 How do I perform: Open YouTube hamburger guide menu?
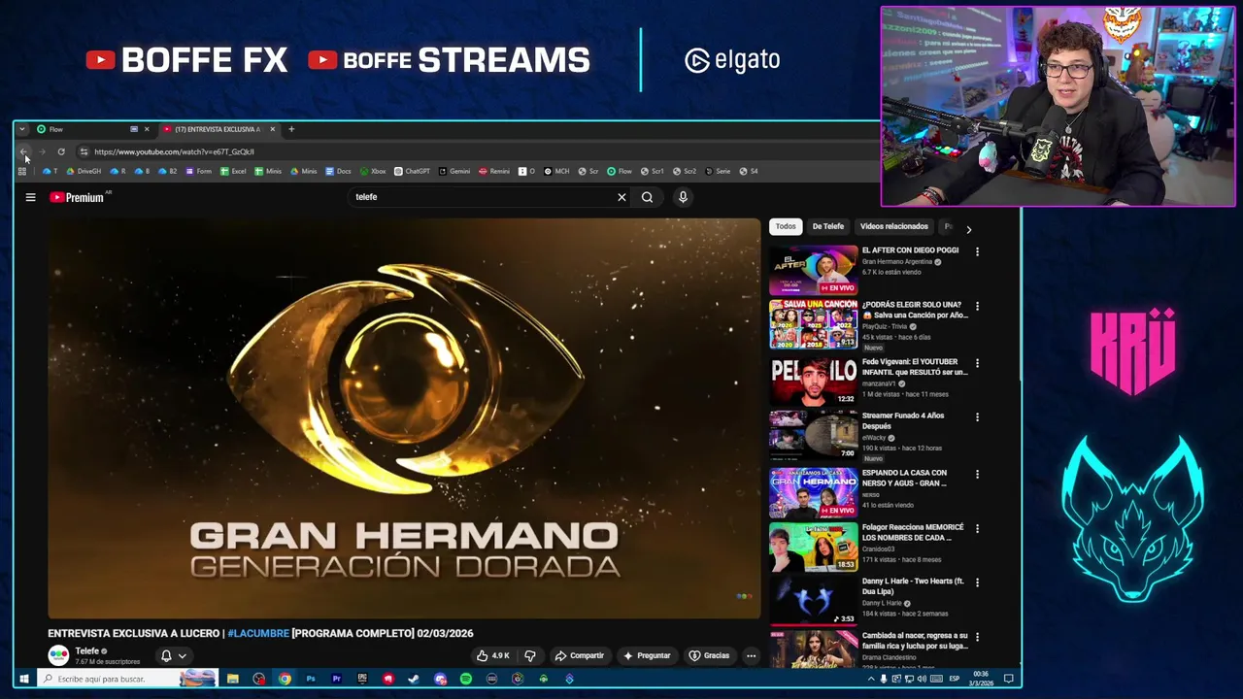(30, 197)
